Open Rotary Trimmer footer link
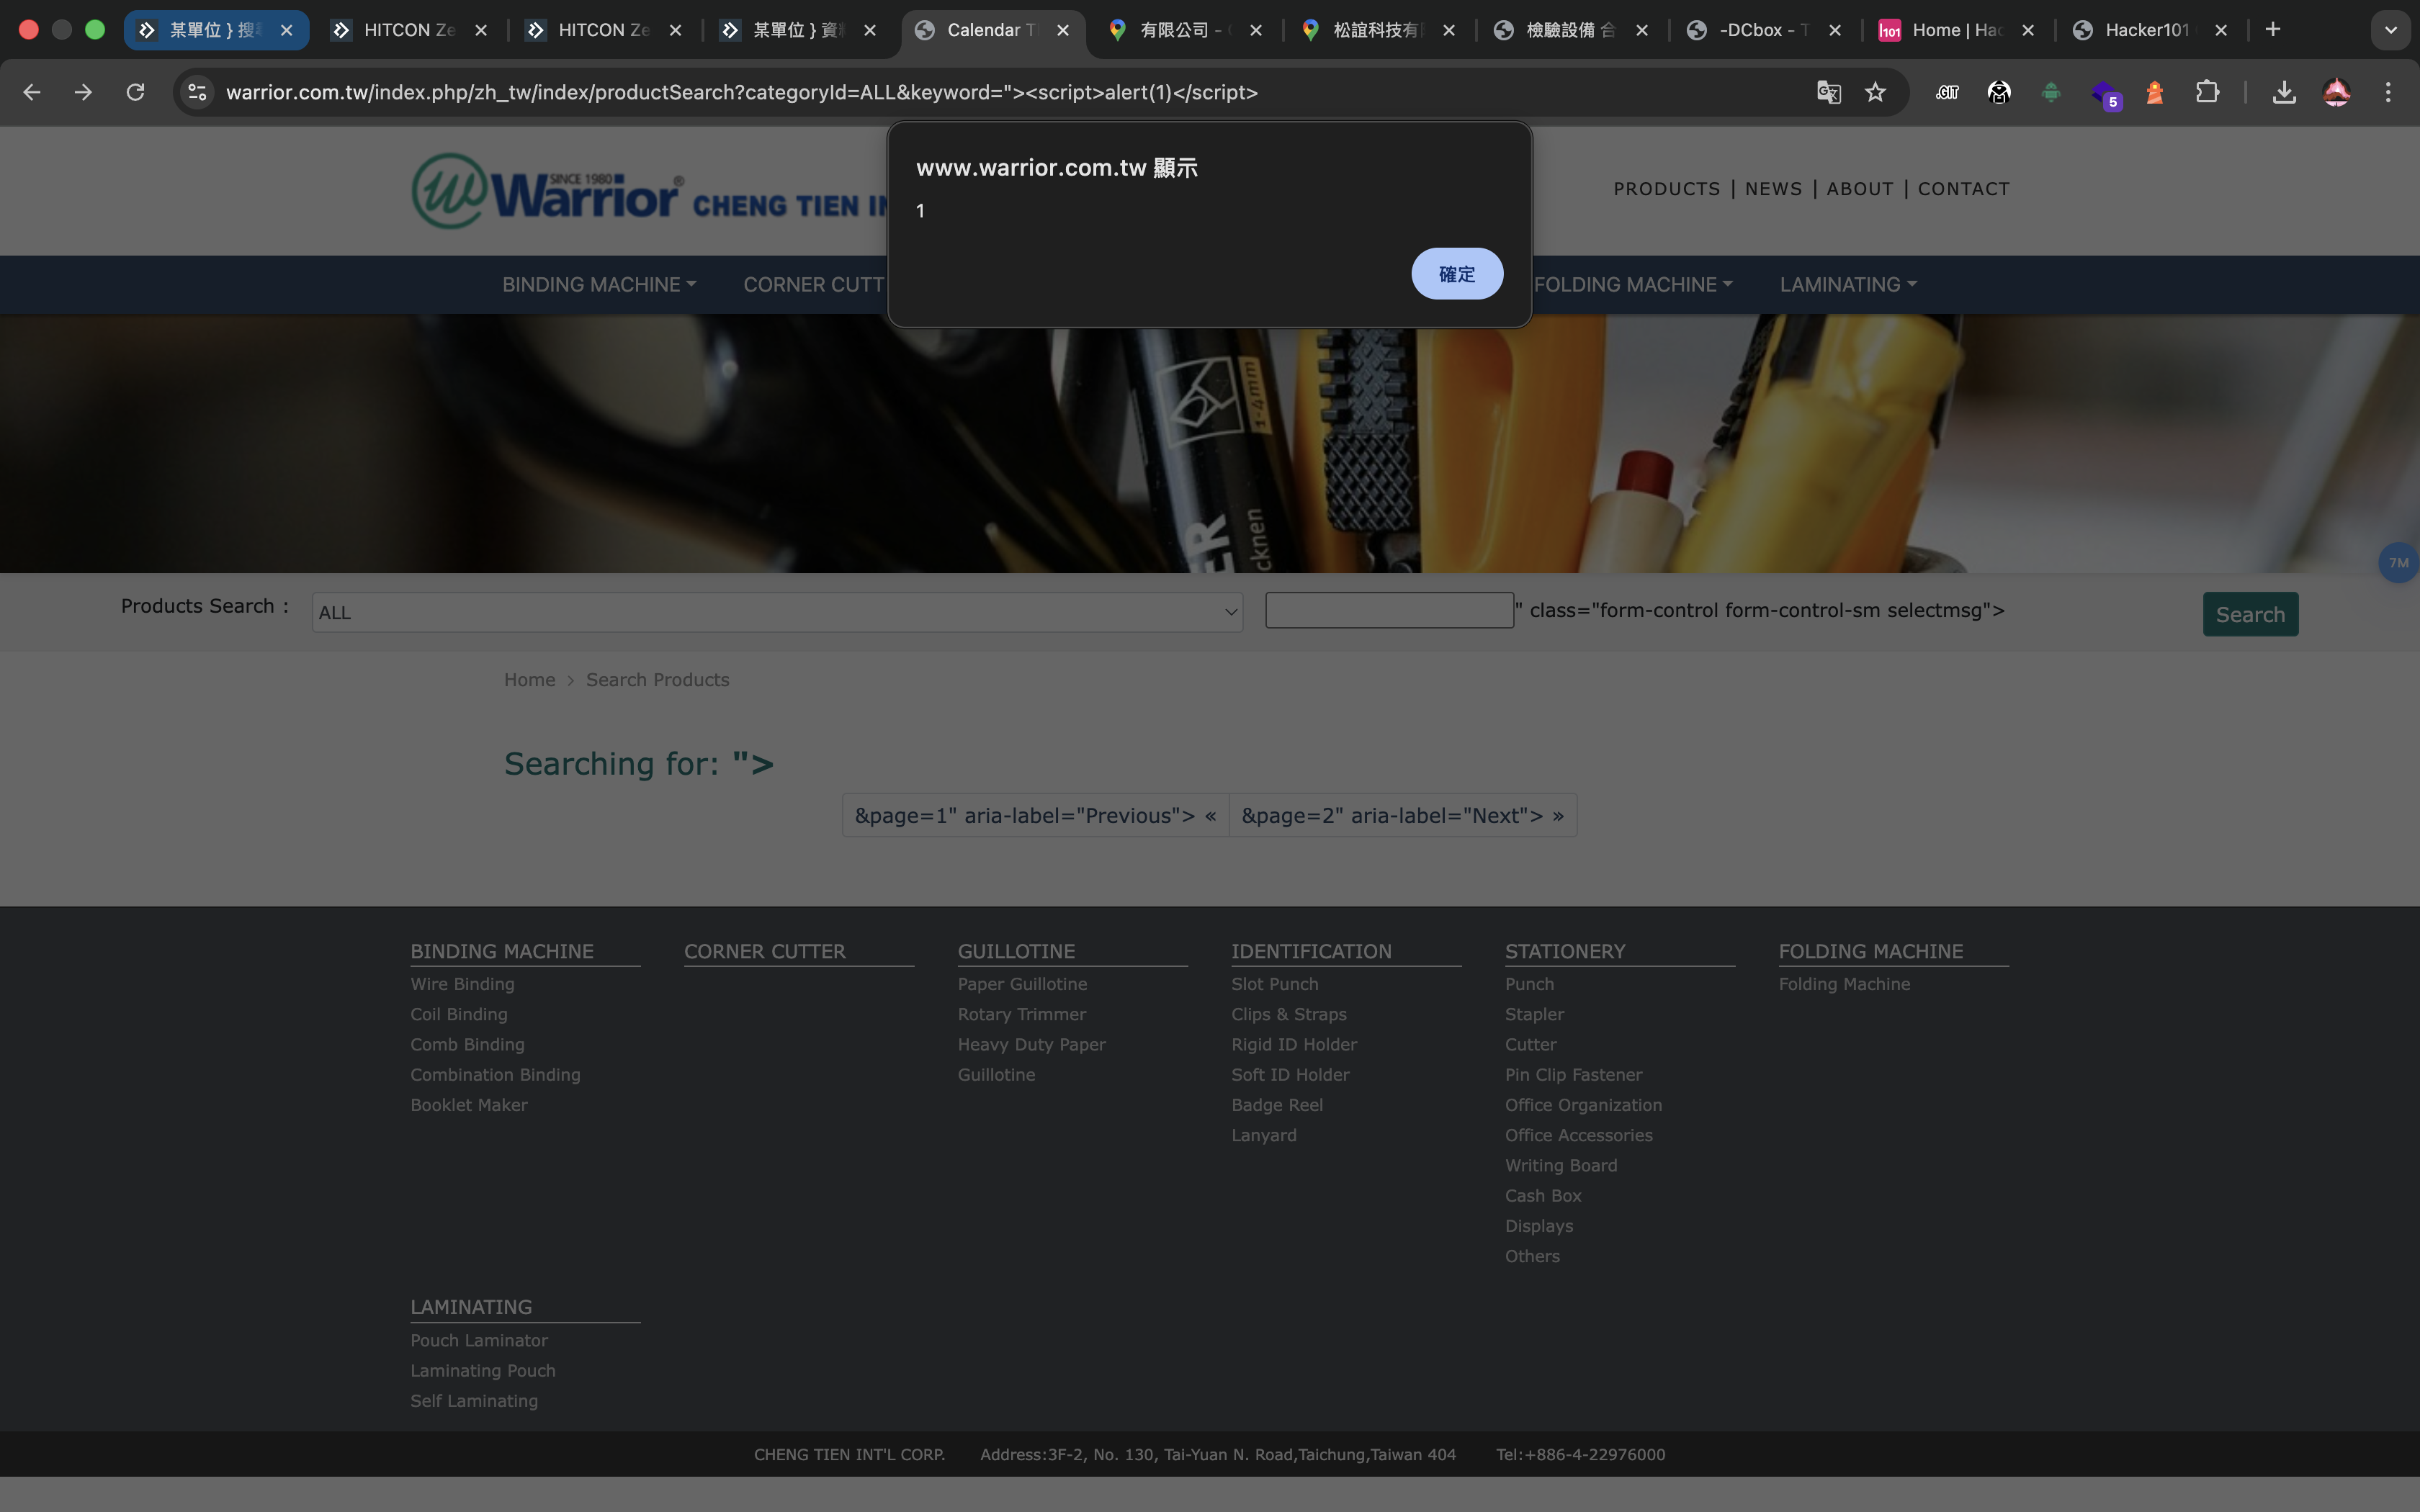 (x=1021, y=1014)
